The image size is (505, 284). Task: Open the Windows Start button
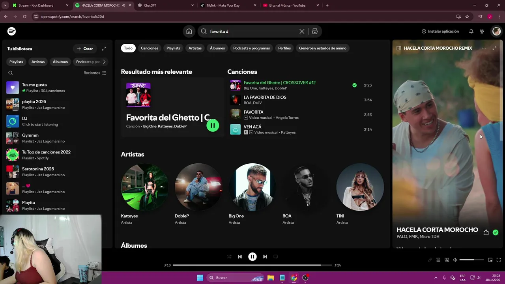coord(200,278)
